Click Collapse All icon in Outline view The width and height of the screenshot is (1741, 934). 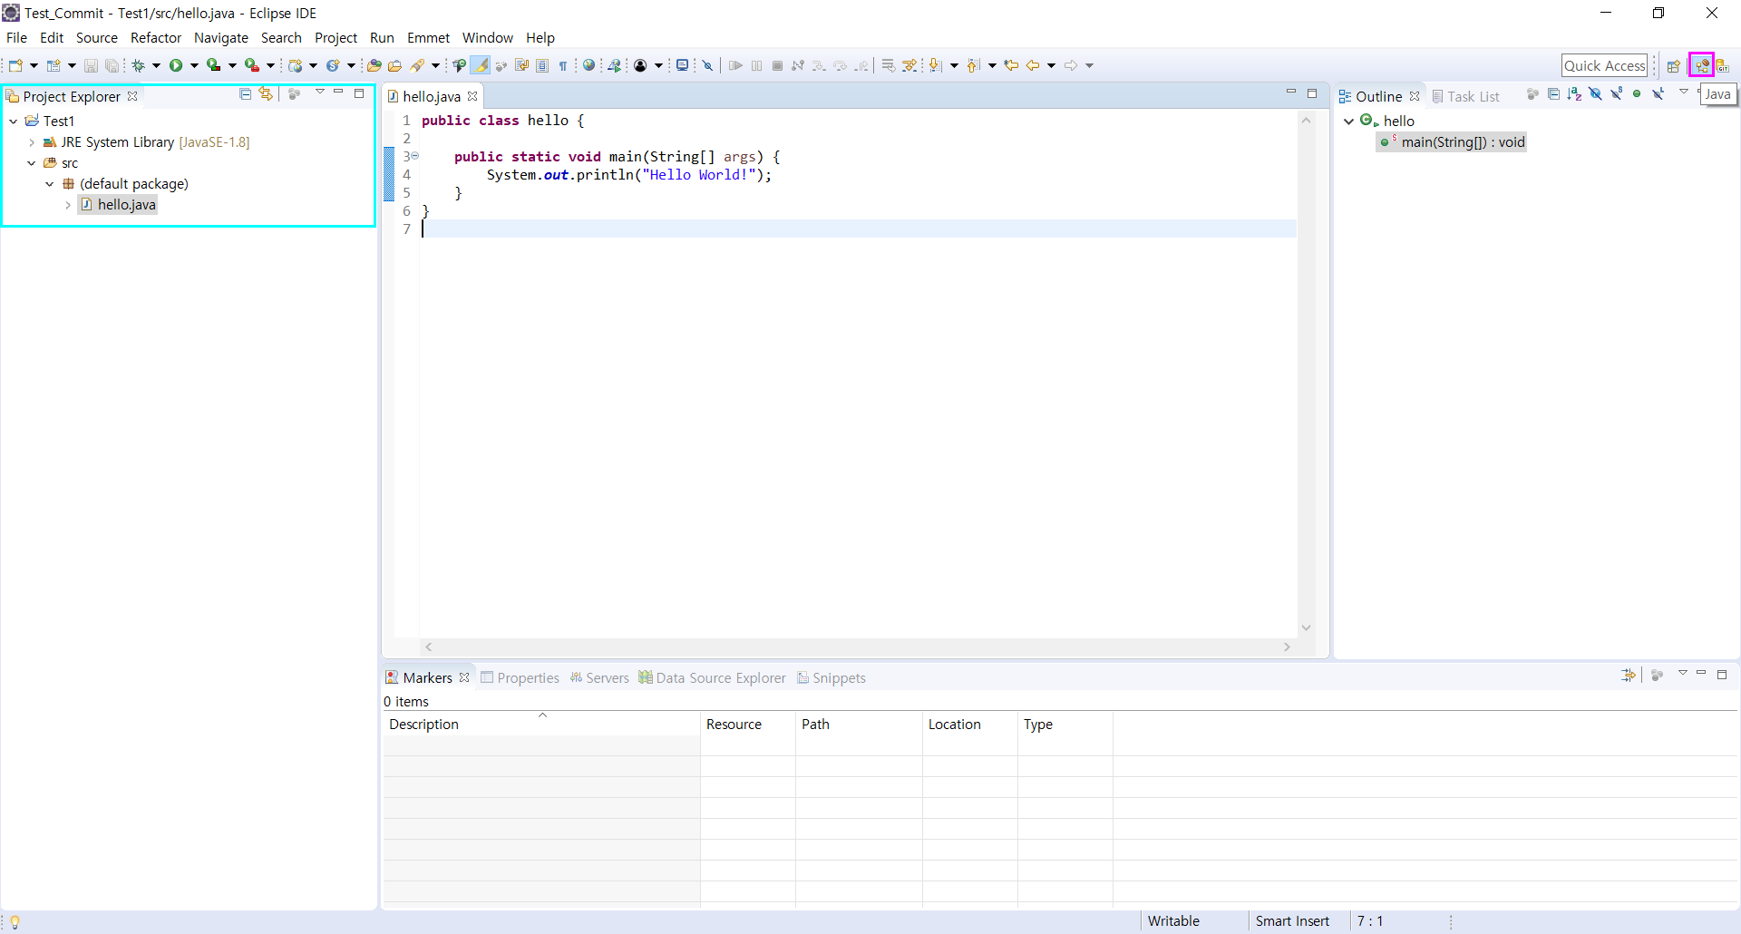(1553, 94)
